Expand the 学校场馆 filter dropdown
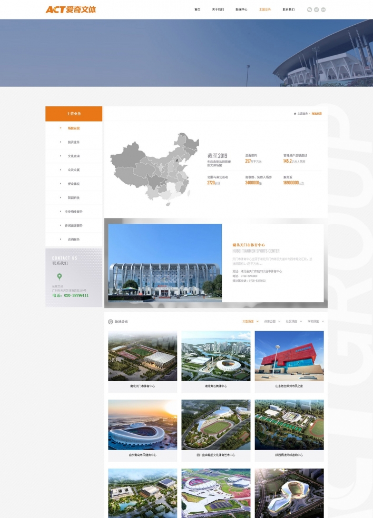 pos(315,321)
